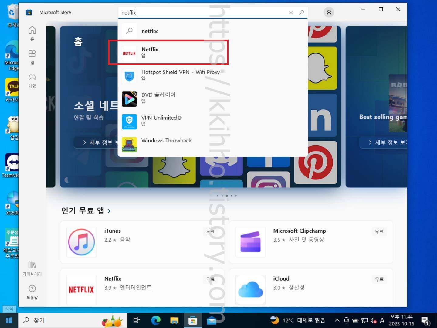Click 세부 정보 보기 on Best selling games banner
Image resolution: width=437 pixels, height=328 pixels.
384,142
